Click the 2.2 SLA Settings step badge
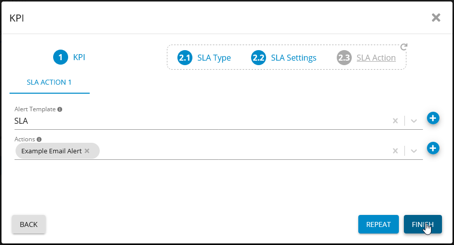454x245 pixels. (258, 58)
